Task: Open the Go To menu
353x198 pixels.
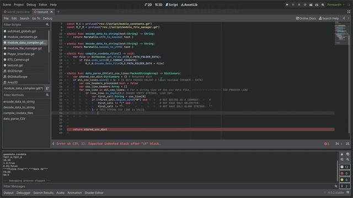Action: (36, 18)
